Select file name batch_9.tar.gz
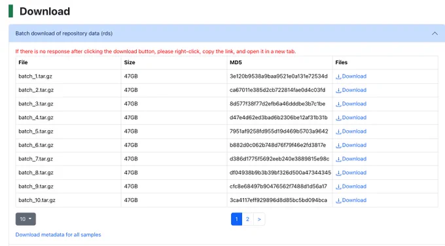445x246 pixels. (x=36, y=186)
